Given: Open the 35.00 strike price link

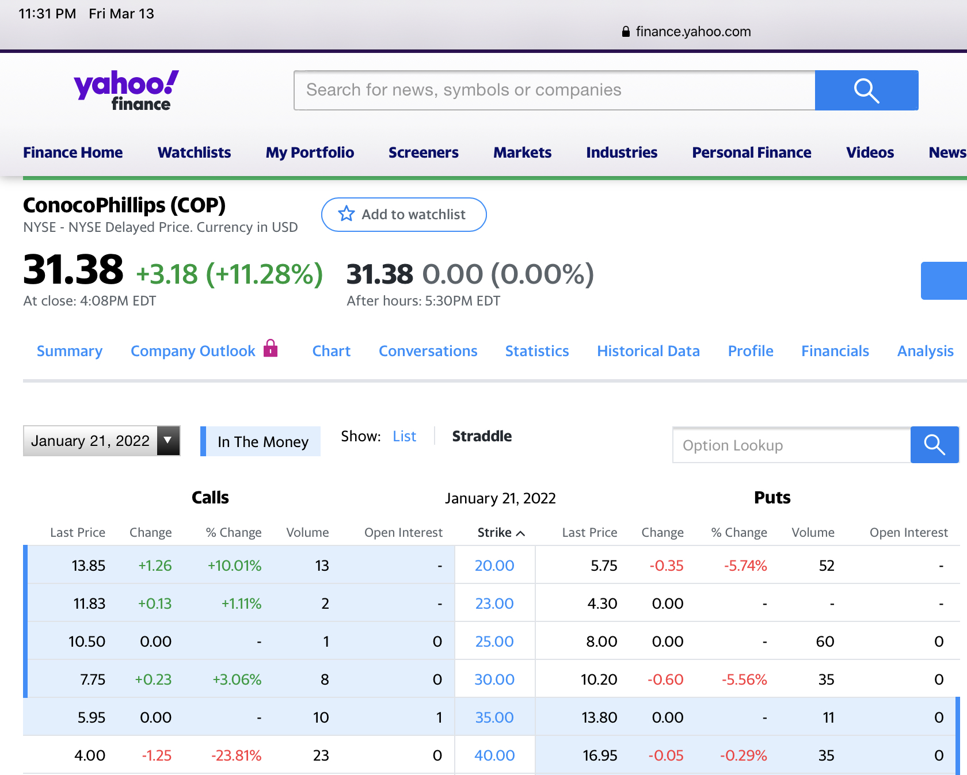Looking at the screenshot, I should 494,717.
